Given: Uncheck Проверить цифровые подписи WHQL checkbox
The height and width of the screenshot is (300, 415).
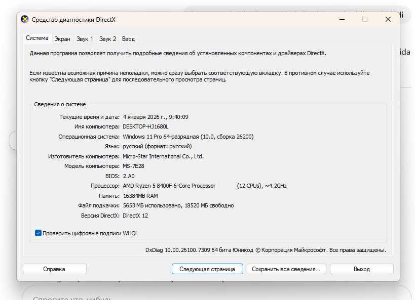Looking at the screenshot, I should (38, 233).
